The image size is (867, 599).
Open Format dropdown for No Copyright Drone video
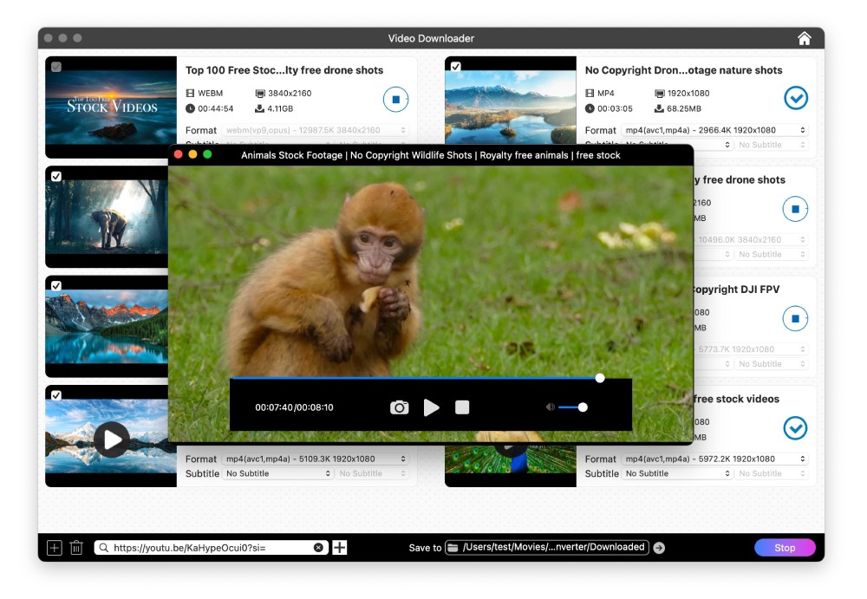[x=715, y=130]
